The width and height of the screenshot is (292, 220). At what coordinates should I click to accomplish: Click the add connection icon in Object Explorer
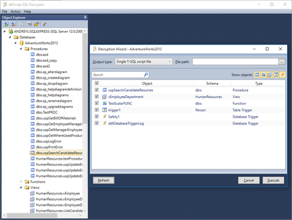coord(6,24)
